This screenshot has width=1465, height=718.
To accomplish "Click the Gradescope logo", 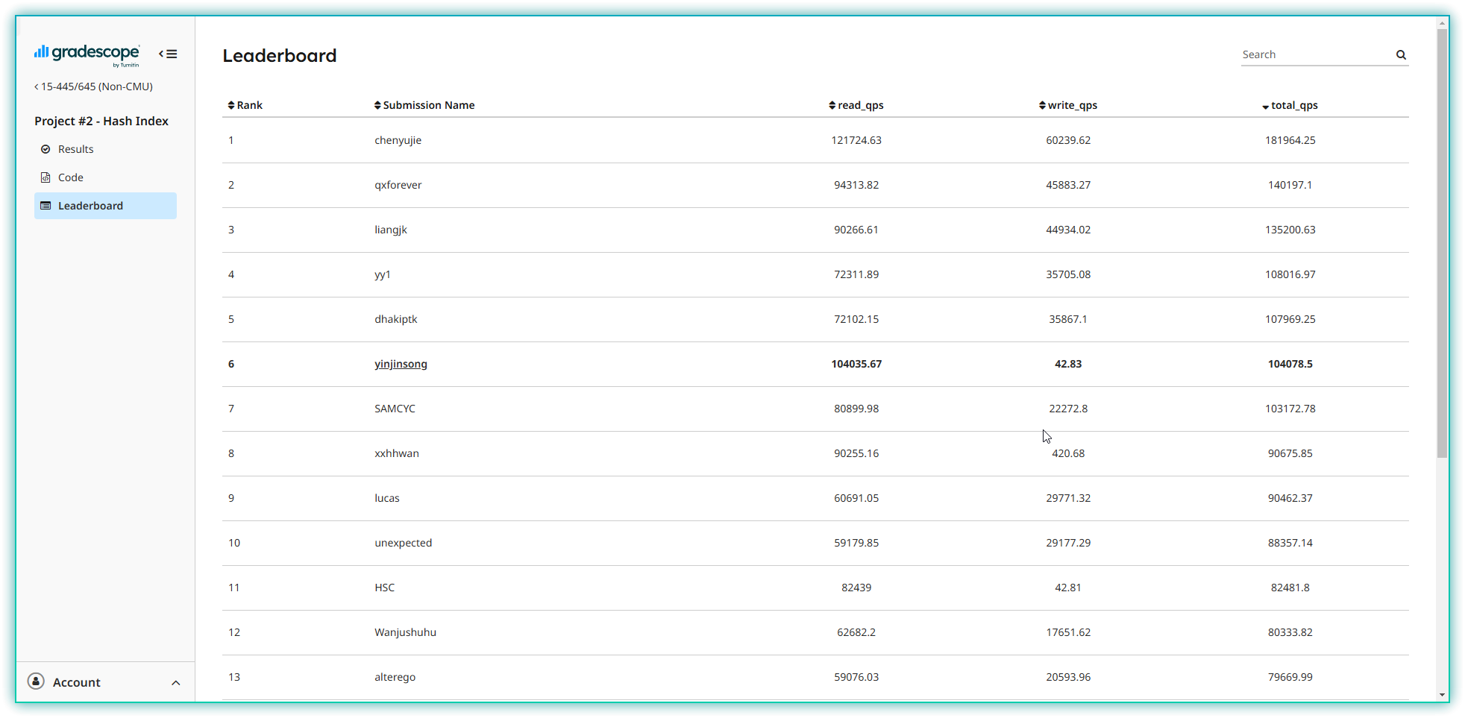I will point(87,54).
